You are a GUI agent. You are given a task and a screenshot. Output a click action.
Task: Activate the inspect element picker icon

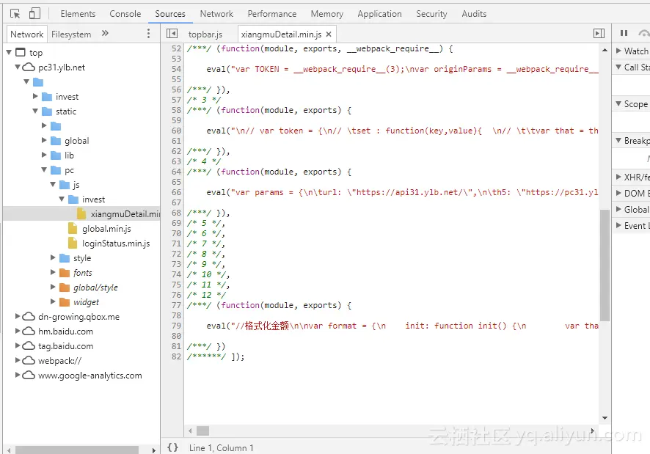(15, 14)
